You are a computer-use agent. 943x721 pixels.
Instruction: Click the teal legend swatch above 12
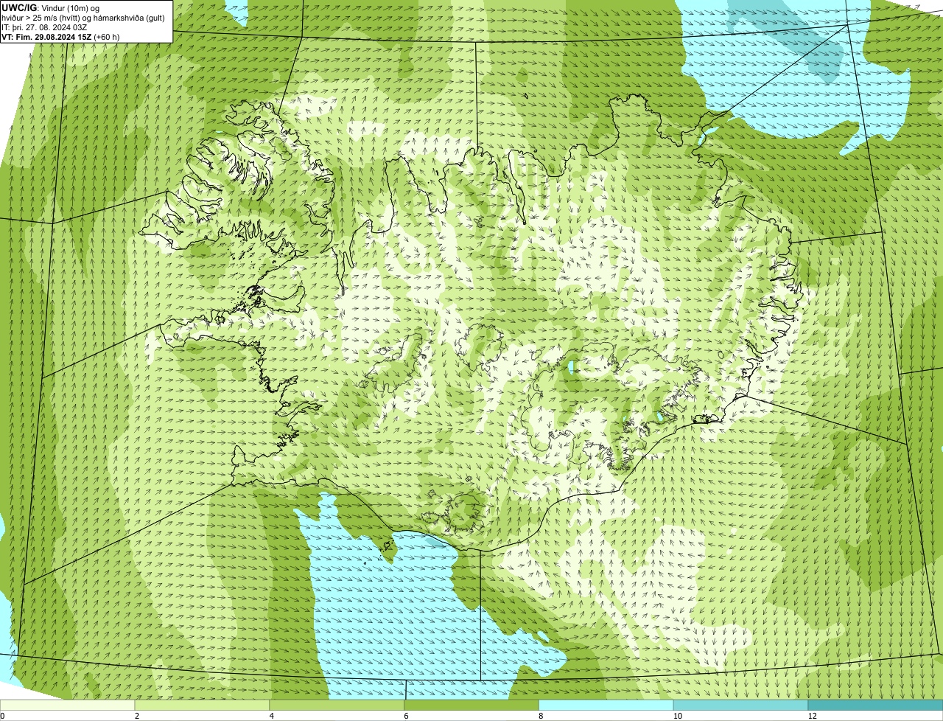[x=875, y=706]
